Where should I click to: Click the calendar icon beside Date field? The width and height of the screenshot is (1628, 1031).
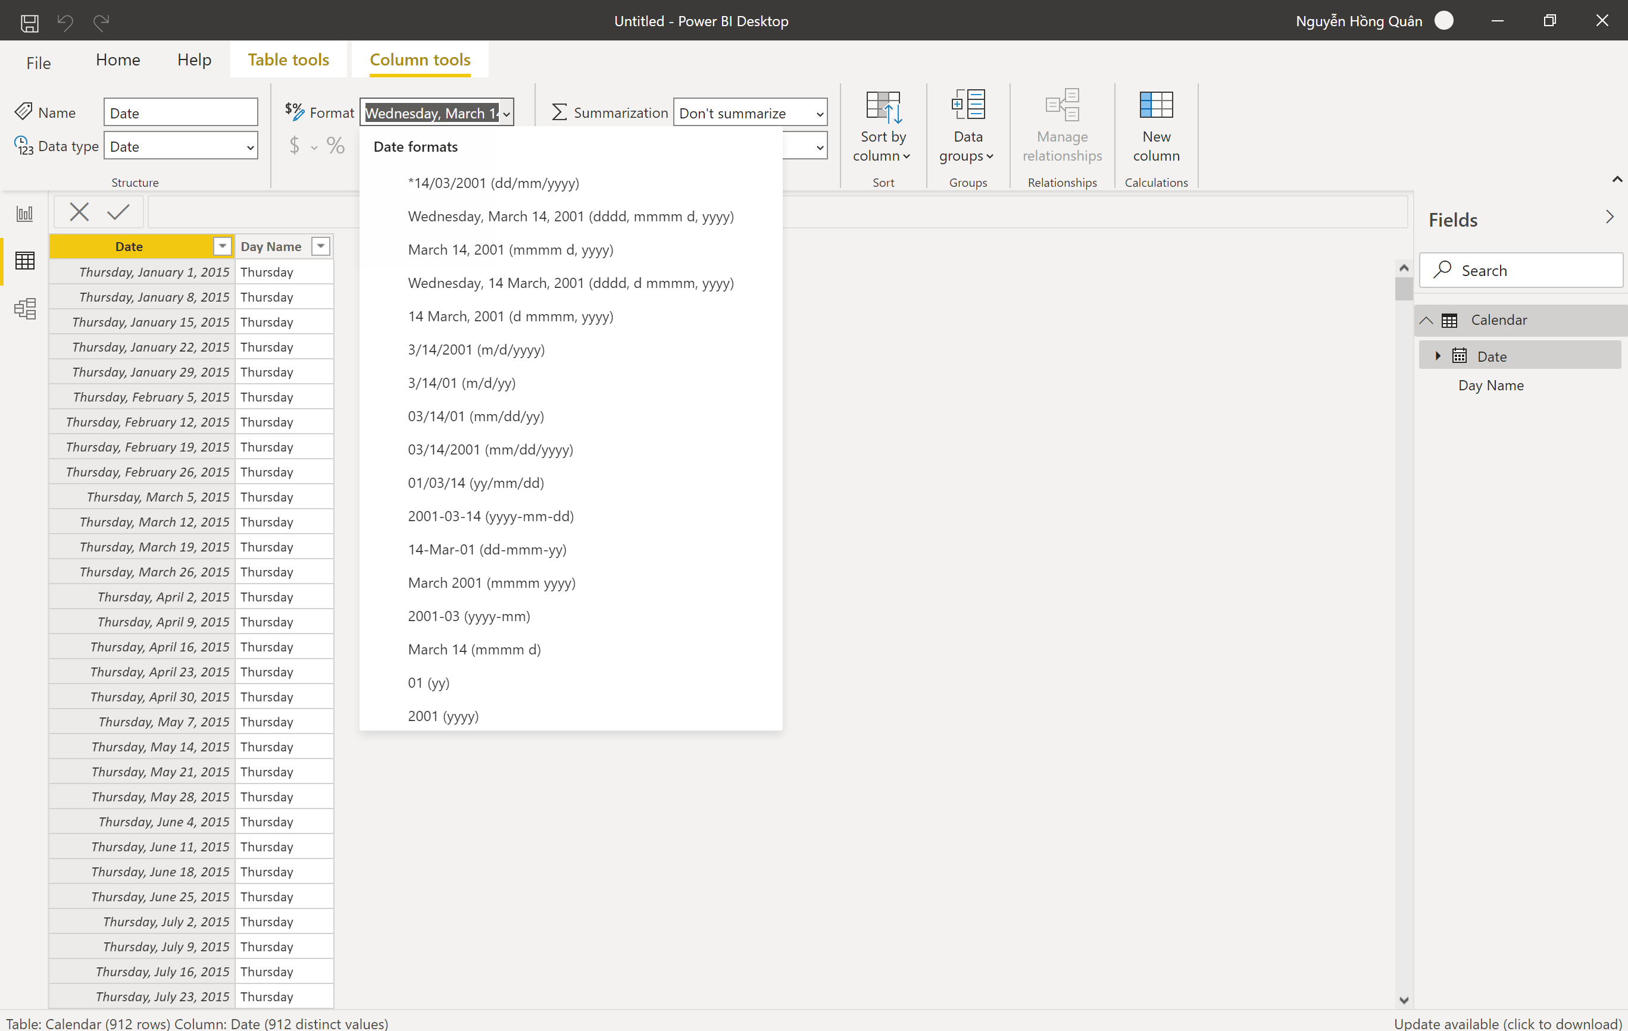point(1460,356)
